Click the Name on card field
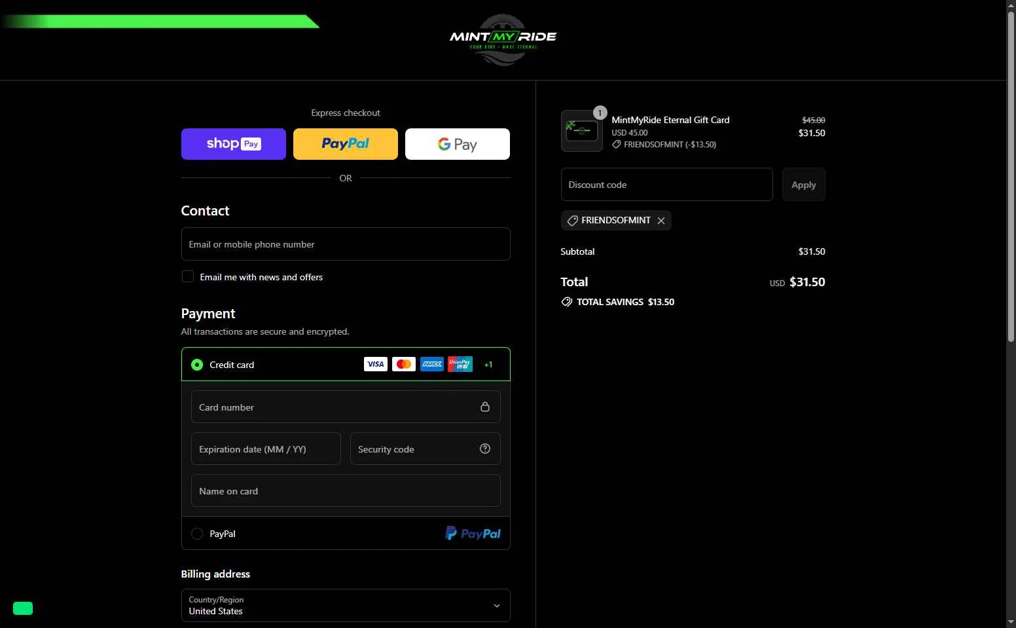The image size is (1016, 628). (x=346, y=490)
